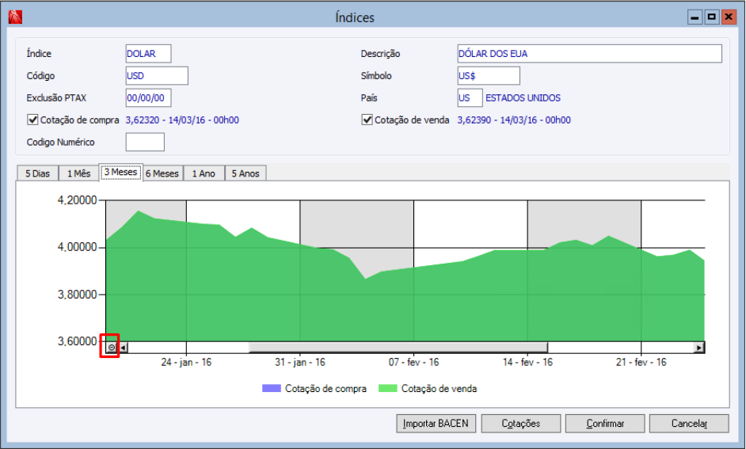This screenshot has width=746, height=449.
Task: Switch to the 5 Dias tab
Action: pyautogui.click(x=37, y=173)
